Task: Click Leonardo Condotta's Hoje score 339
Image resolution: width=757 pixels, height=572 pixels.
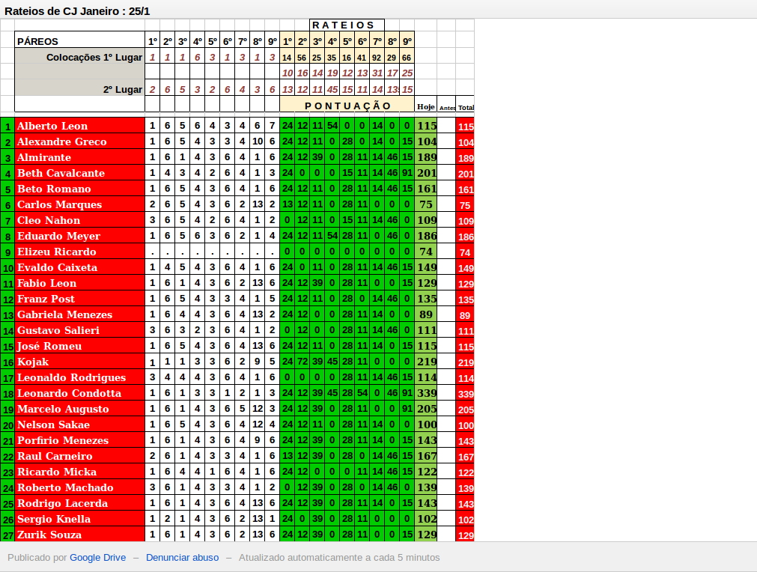Action: pos(426,393)
